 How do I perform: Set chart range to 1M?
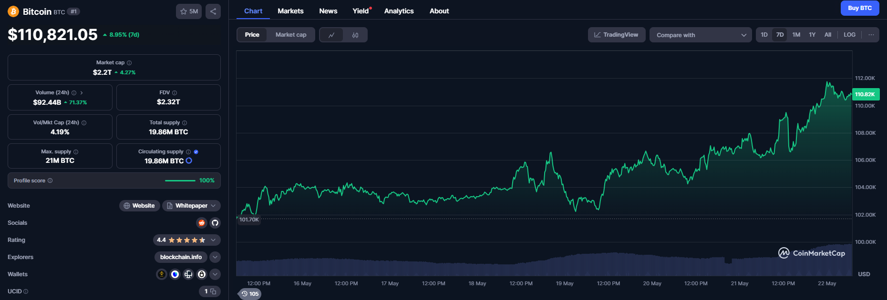tap(796, 35)
